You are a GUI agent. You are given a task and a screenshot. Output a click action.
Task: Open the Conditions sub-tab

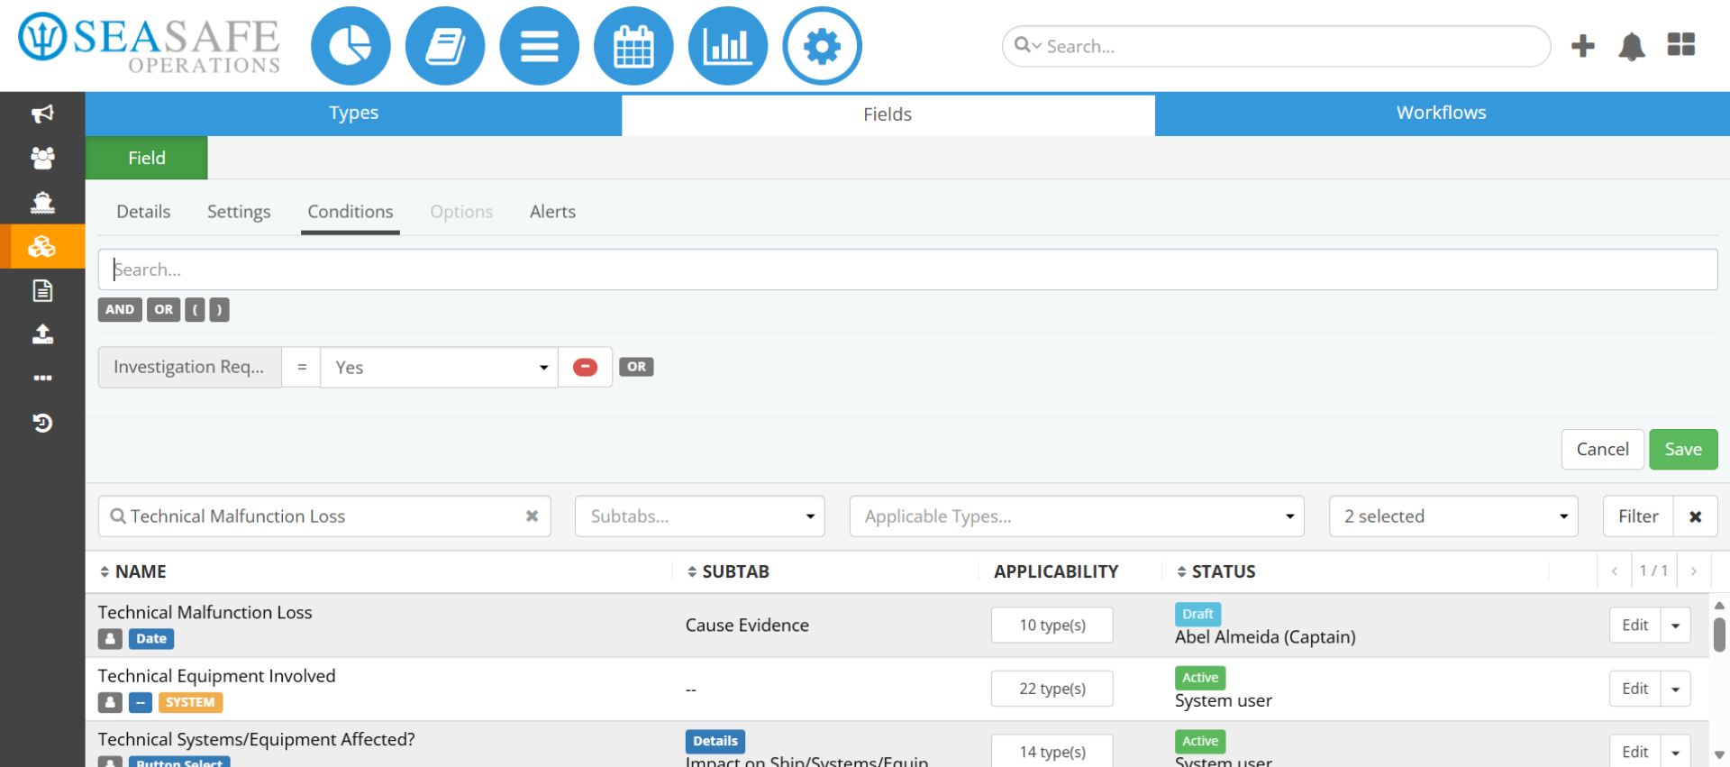tap(351, 212)
